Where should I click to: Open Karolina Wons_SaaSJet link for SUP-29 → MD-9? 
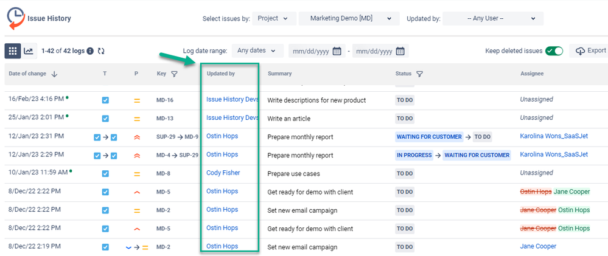click(554, 136)
